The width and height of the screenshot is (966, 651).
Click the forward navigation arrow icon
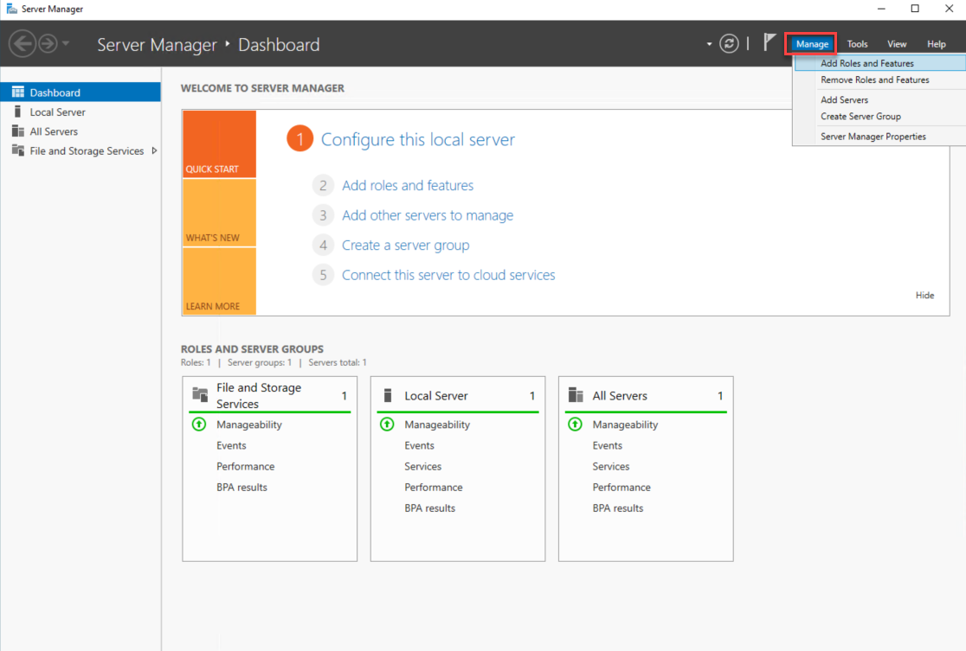click(x=48, y=44)
